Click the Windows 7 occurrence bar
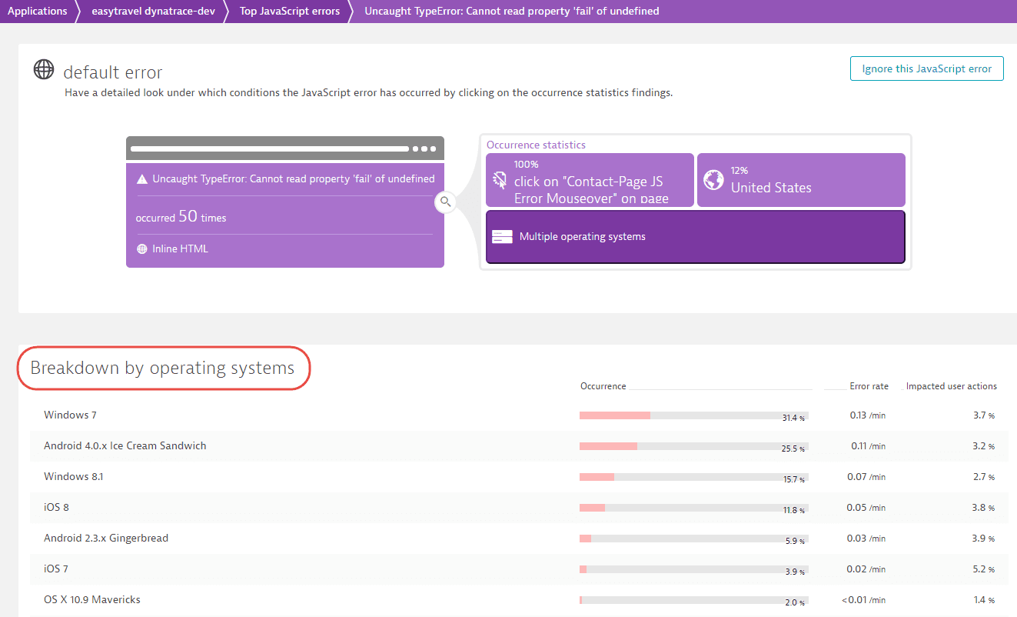Screen dimensions: 1017x617 (693, 415)
